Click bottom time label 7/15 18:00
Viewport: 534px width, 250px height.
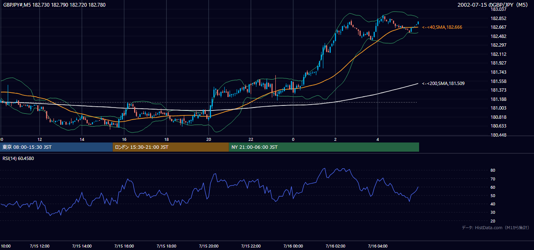(x=166, y=246)
